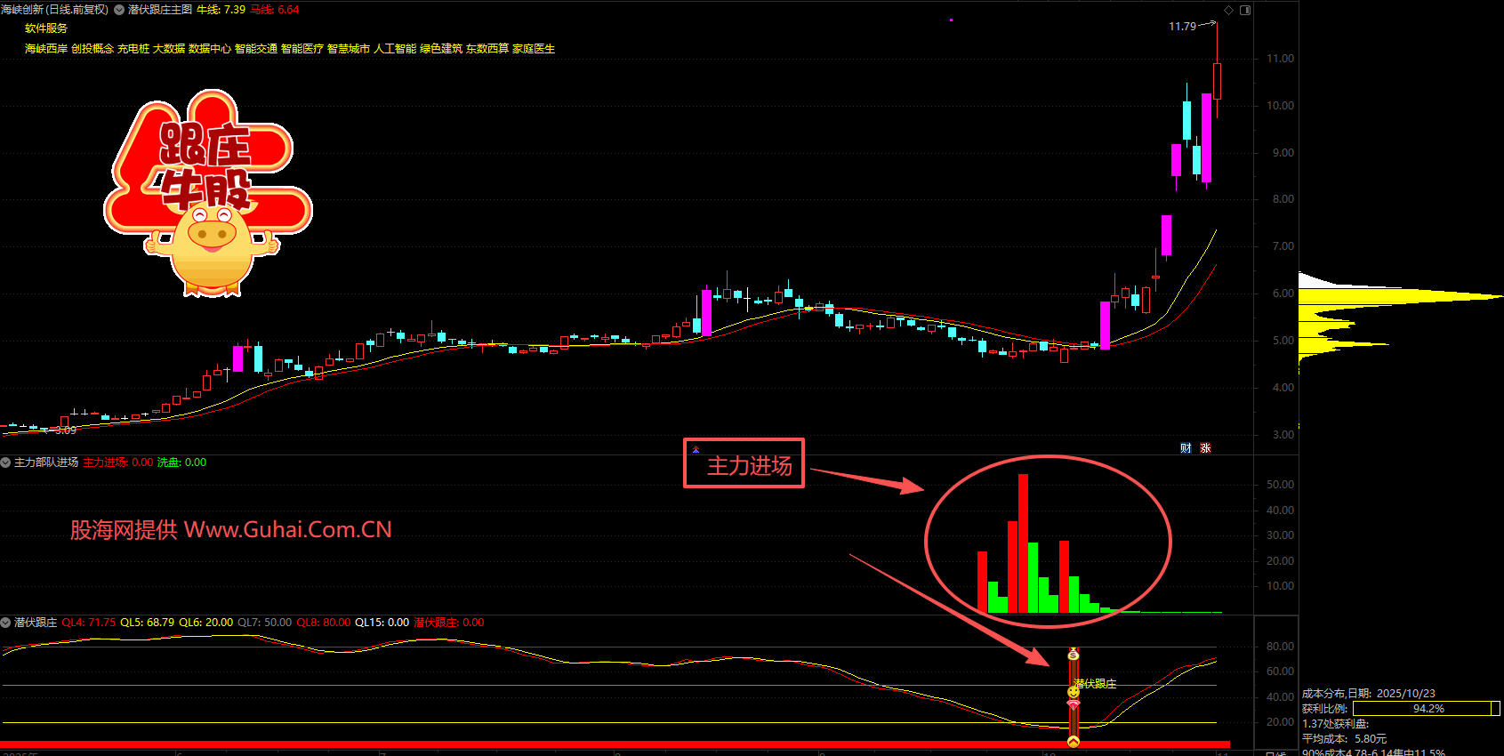
Task: Click the 获利比例 94.2% progress bar
Action: pyautogui.click(x=1426, y=709)
